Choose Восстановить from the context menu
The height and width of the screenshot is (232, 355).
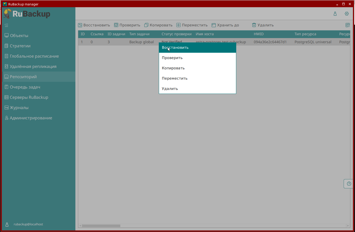[x=198, y=48]
